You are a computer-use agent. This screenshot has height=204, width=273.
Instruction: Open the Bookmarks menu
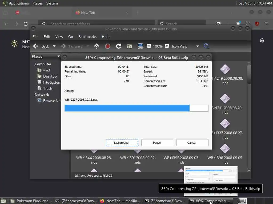click(x=87, y=37)
